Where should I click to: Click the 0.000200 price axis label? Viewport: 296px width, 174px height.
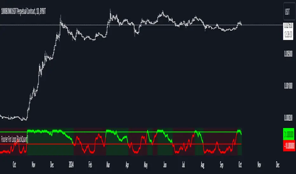(288, 118)
